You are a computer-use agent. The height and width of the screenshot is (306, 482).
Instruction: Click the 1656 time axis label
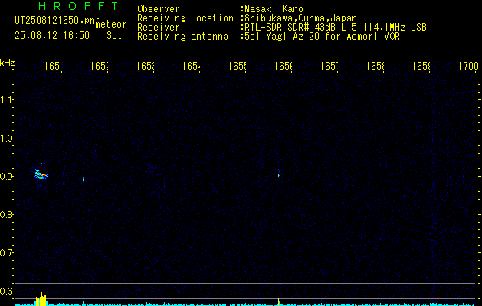click(x=284, y=66)
